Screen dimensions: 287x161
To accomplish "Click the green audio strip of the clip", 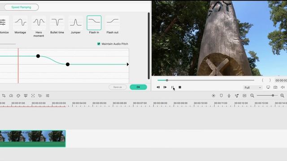I will pyautogui.click(x=33, y=144).
